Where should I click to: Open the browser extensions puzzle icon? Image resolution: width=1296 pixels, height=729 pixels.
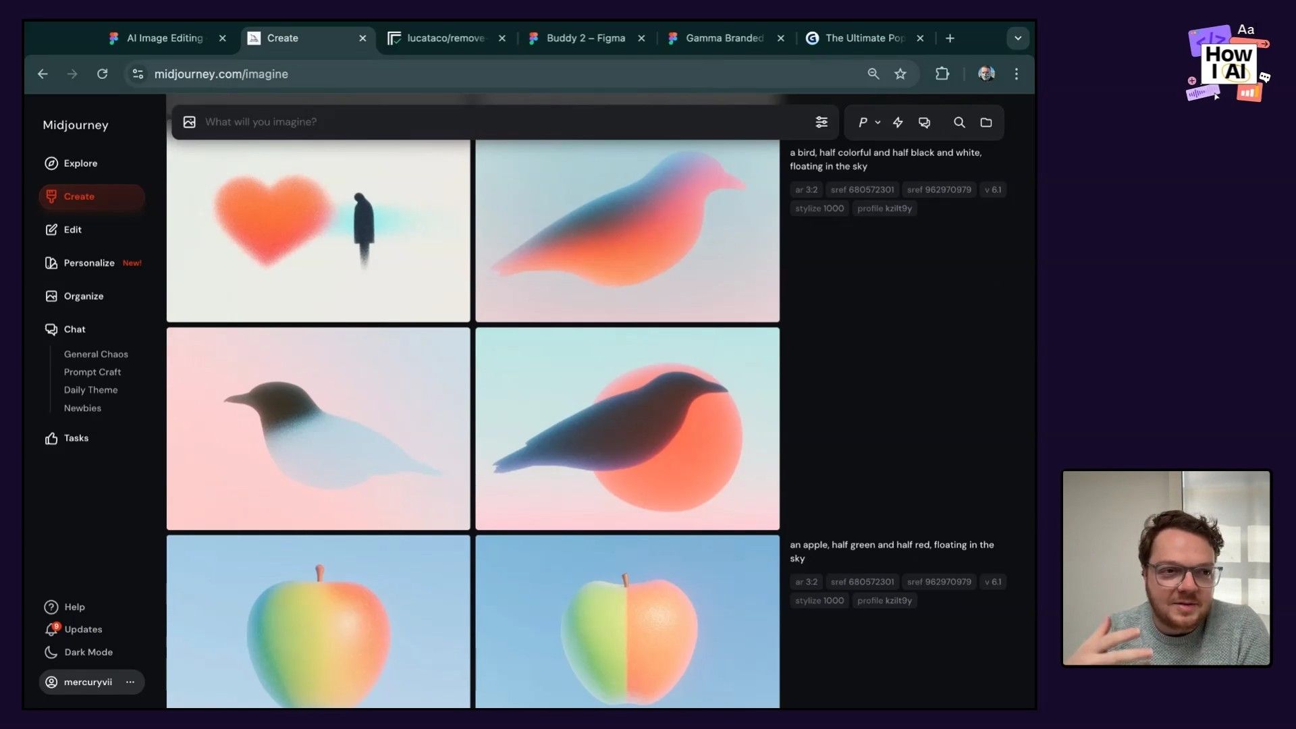point(942,74)
